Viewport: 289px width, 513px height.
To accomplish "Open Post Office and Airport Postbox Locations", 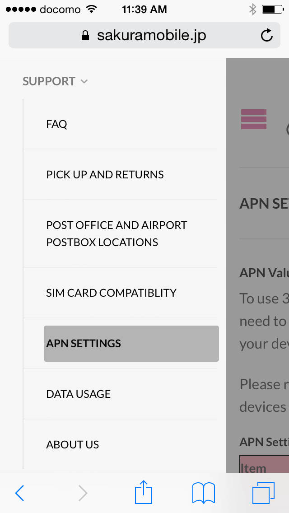I will pos(117,233).
